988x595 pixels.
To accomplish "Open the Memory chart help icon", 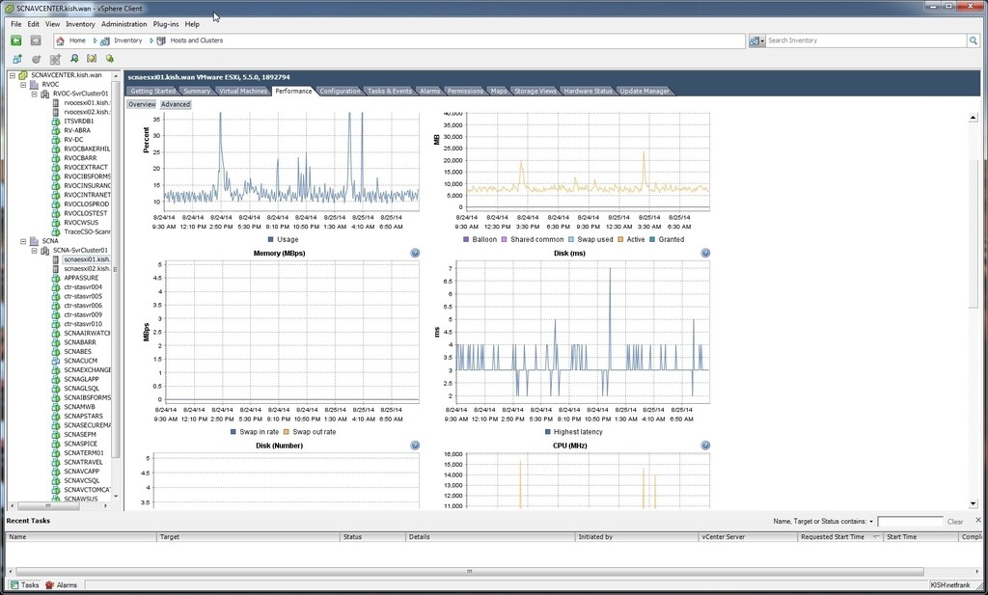I will click(415, 252).
